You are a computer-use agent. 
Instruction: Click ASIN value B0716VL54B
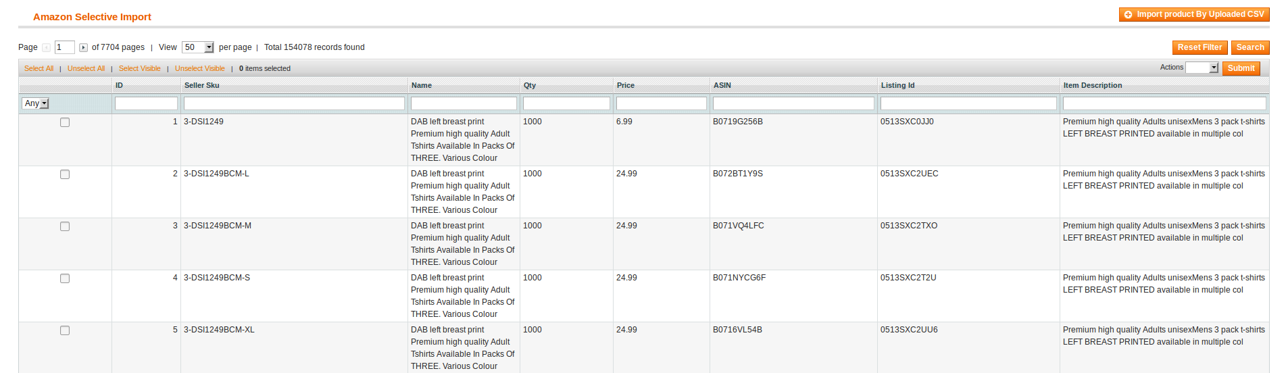click(x=737, y=330)
